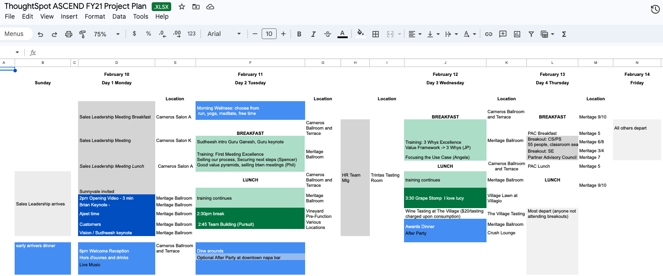Increase font size with plus button

[x=283, y=34]
